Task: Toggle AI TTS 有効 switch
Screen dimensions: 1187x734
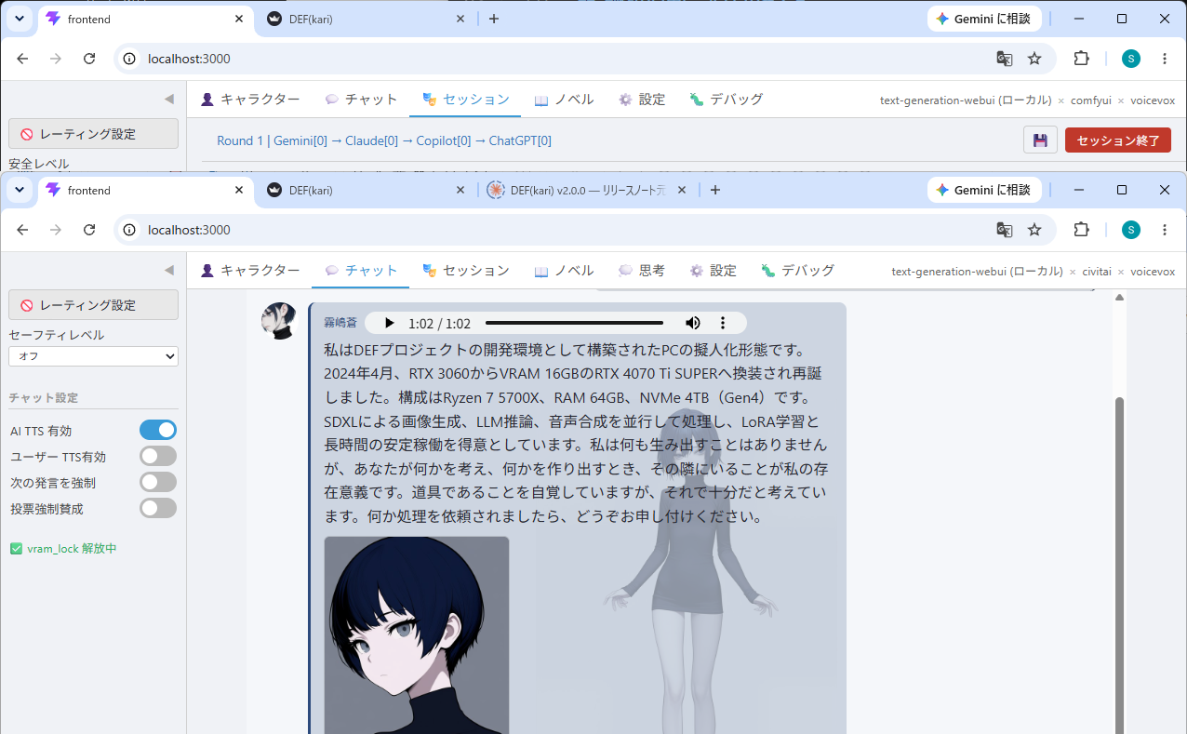Action: 158,430
